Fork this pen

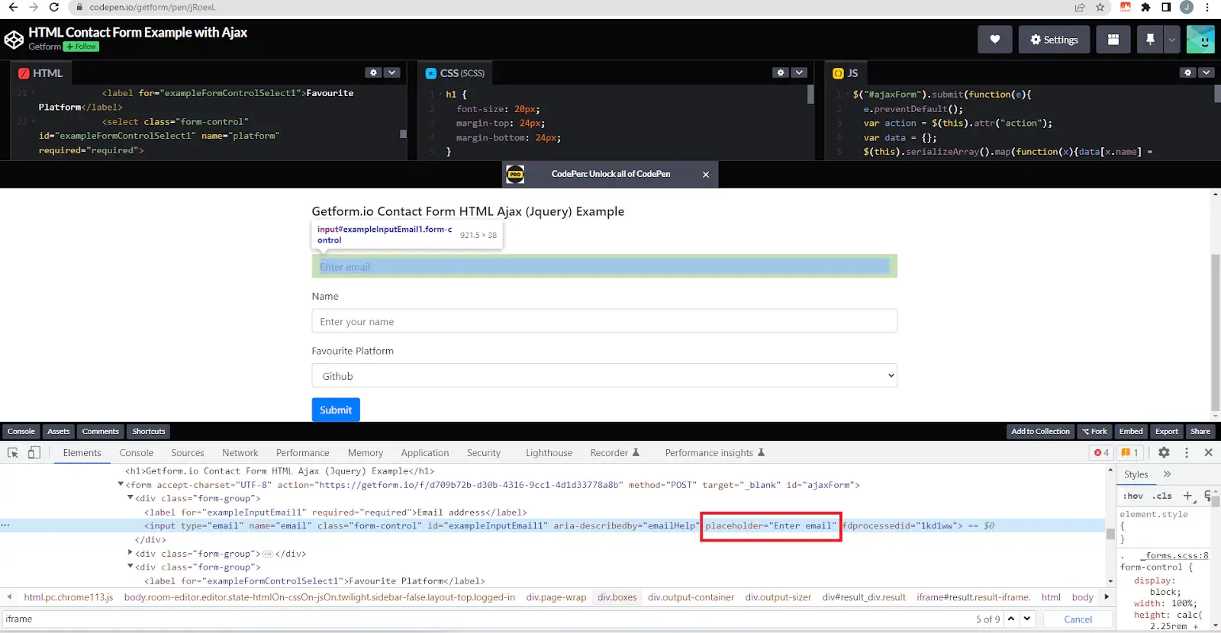pos(1094,432)
